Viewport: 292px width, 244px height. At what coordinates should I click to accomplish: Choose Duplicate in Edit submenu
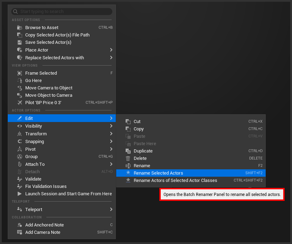click(191, 151)
